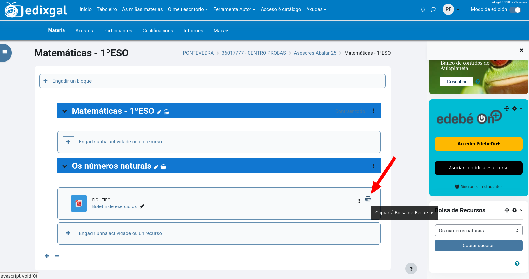Close the right block drawer with X
The height and width of the screenshot is (279, 529).
pyautogui.click(x=521, y=50)
